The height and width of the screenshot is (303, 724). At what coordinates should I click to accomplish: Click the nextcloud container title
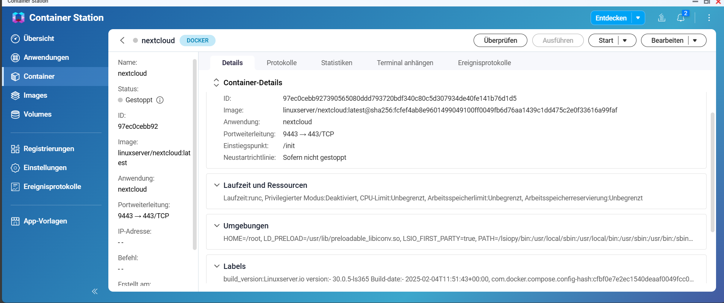158,41
